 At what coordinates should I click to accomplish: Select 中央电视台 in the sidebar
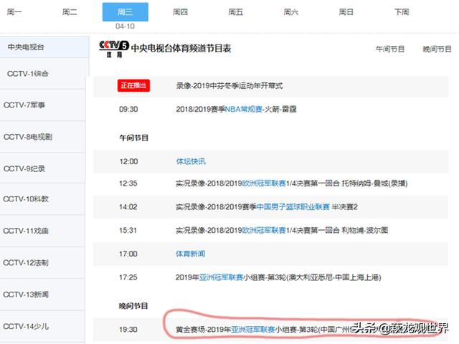[44, 47]
